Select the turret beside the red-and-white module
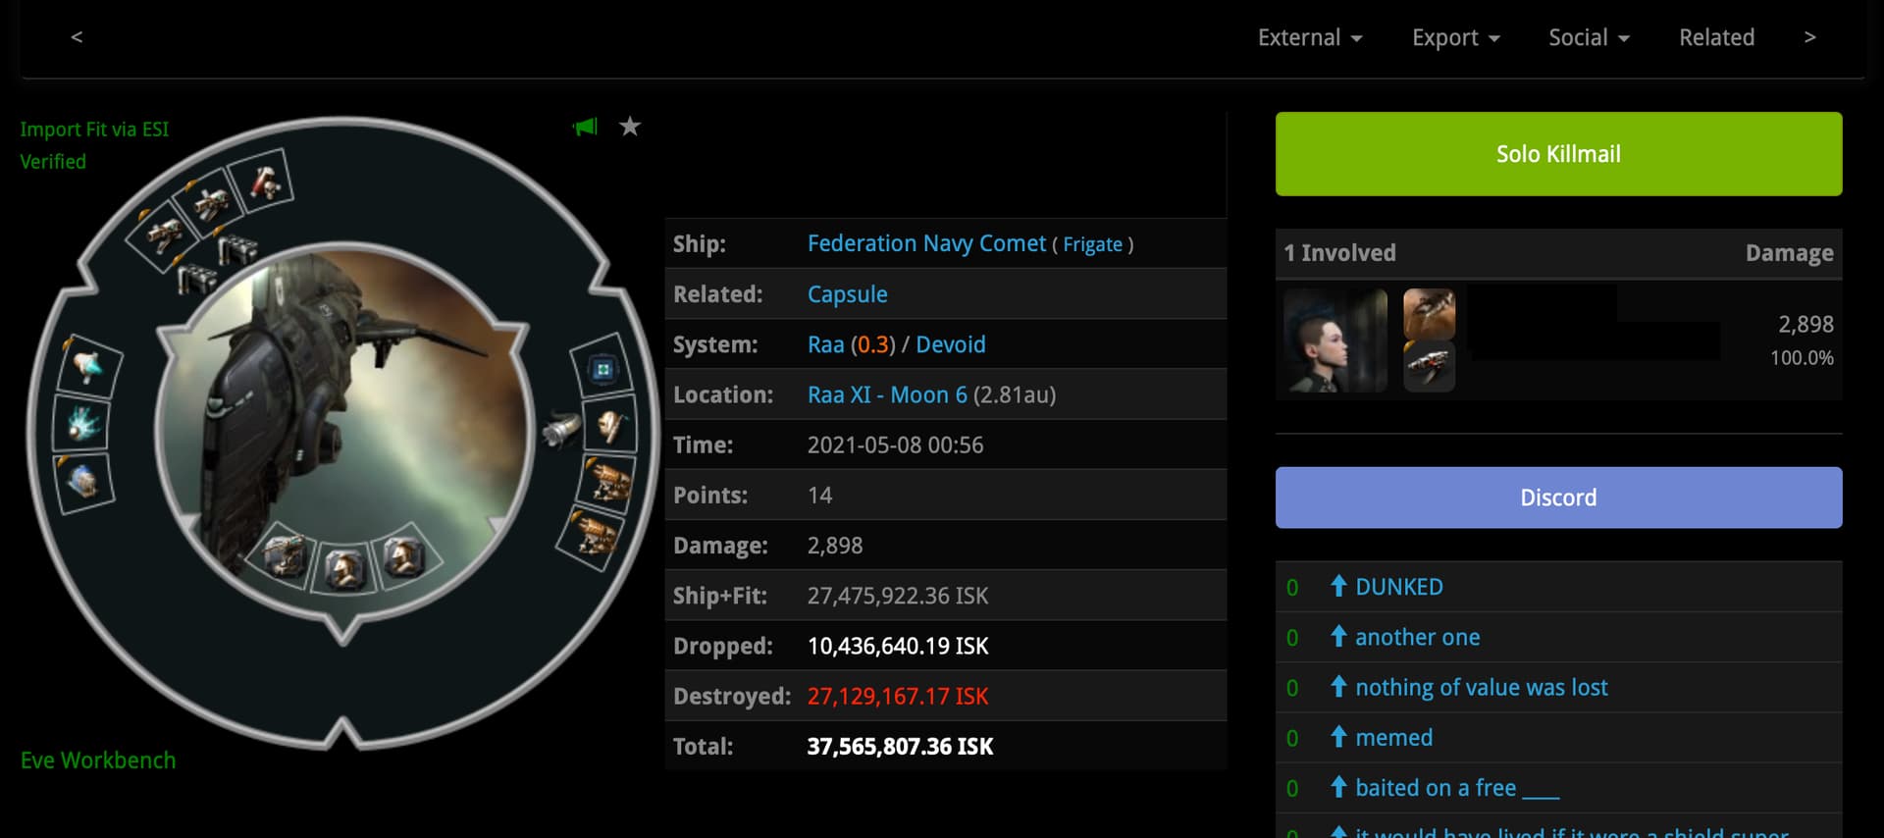 (x=211, y=203)
